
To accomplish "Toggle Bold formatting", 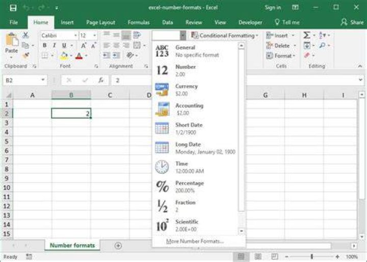I will point(44,45).
